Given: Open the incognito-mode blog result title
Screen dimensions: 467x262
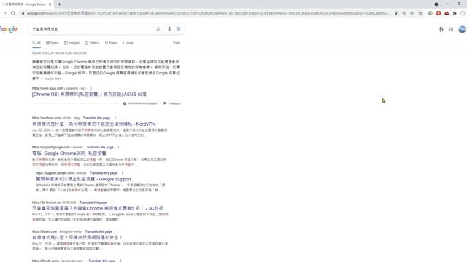Looking at the screenshot, I should 77,237.
